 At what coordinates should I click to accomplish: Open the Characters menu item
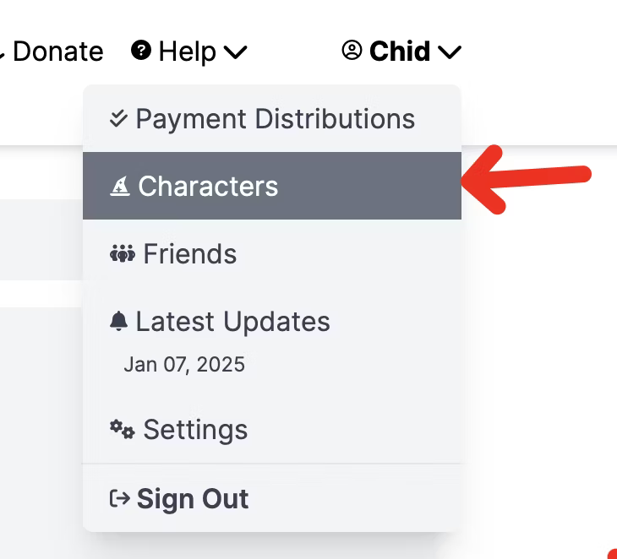[272, 186]
